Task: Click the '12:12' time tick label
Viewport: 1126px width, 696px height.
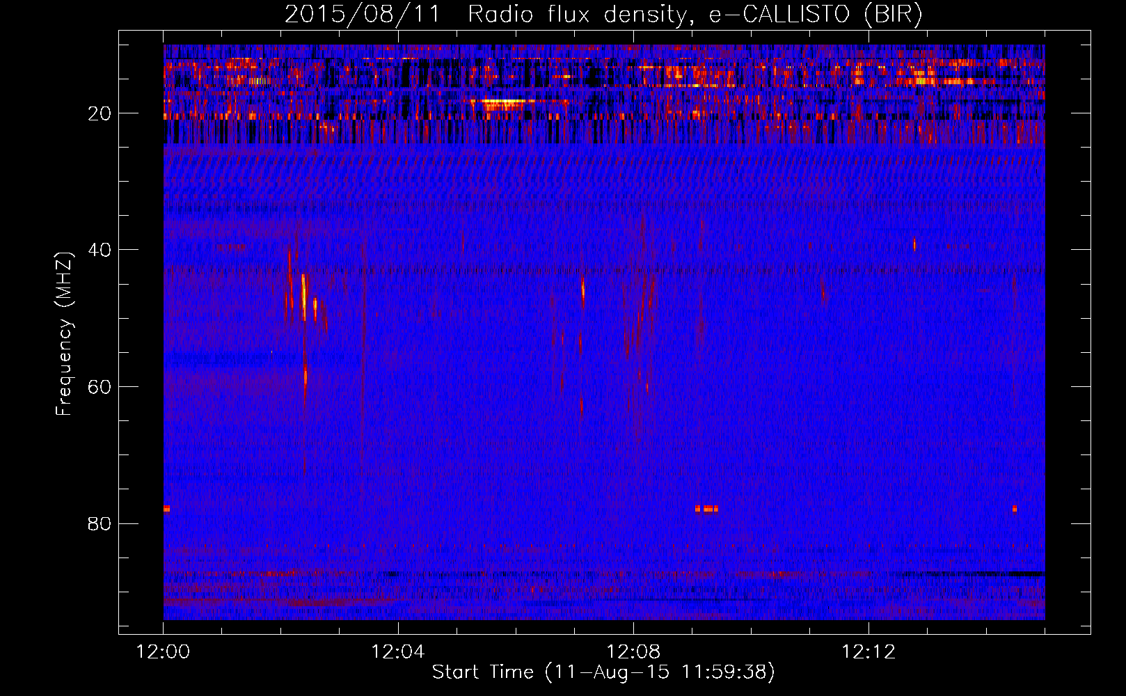Action: point(869,652)
